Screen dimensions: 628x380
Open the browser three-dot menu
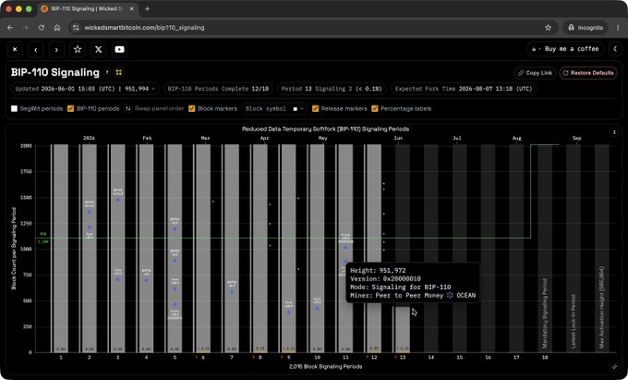617,28
